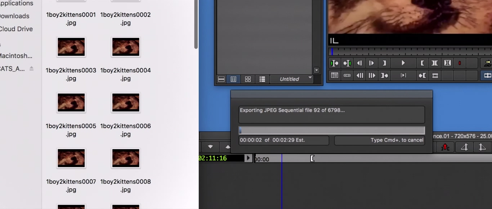Clear both marks with the boxed bracket icon
Viewport: 492px width, 209px height.
[447, 63]
